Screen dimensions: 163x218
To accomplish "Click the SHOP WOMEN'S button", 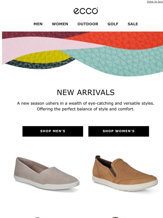I will click(119, 131).
